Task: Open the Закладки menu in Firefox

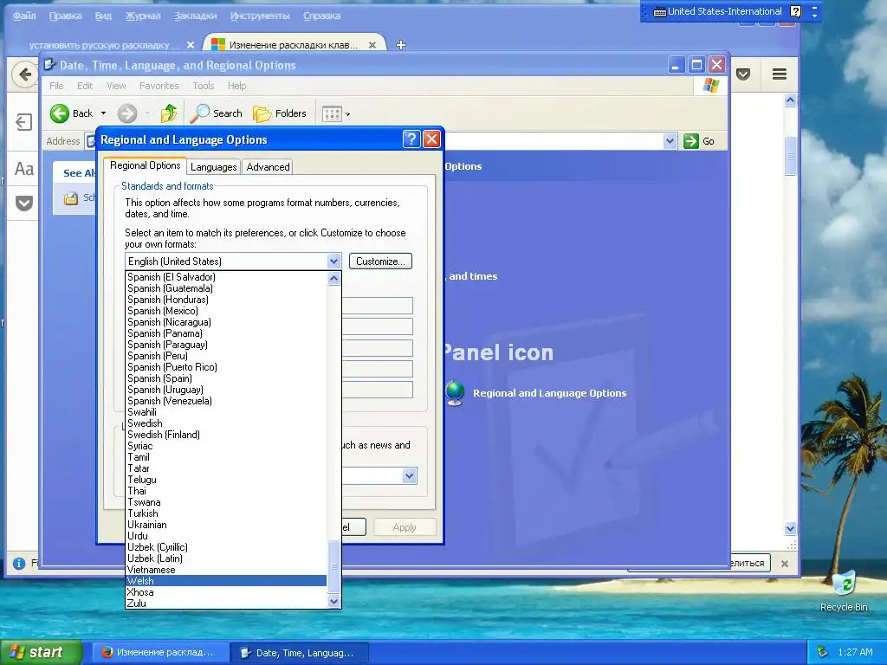Action: point(195,16)
